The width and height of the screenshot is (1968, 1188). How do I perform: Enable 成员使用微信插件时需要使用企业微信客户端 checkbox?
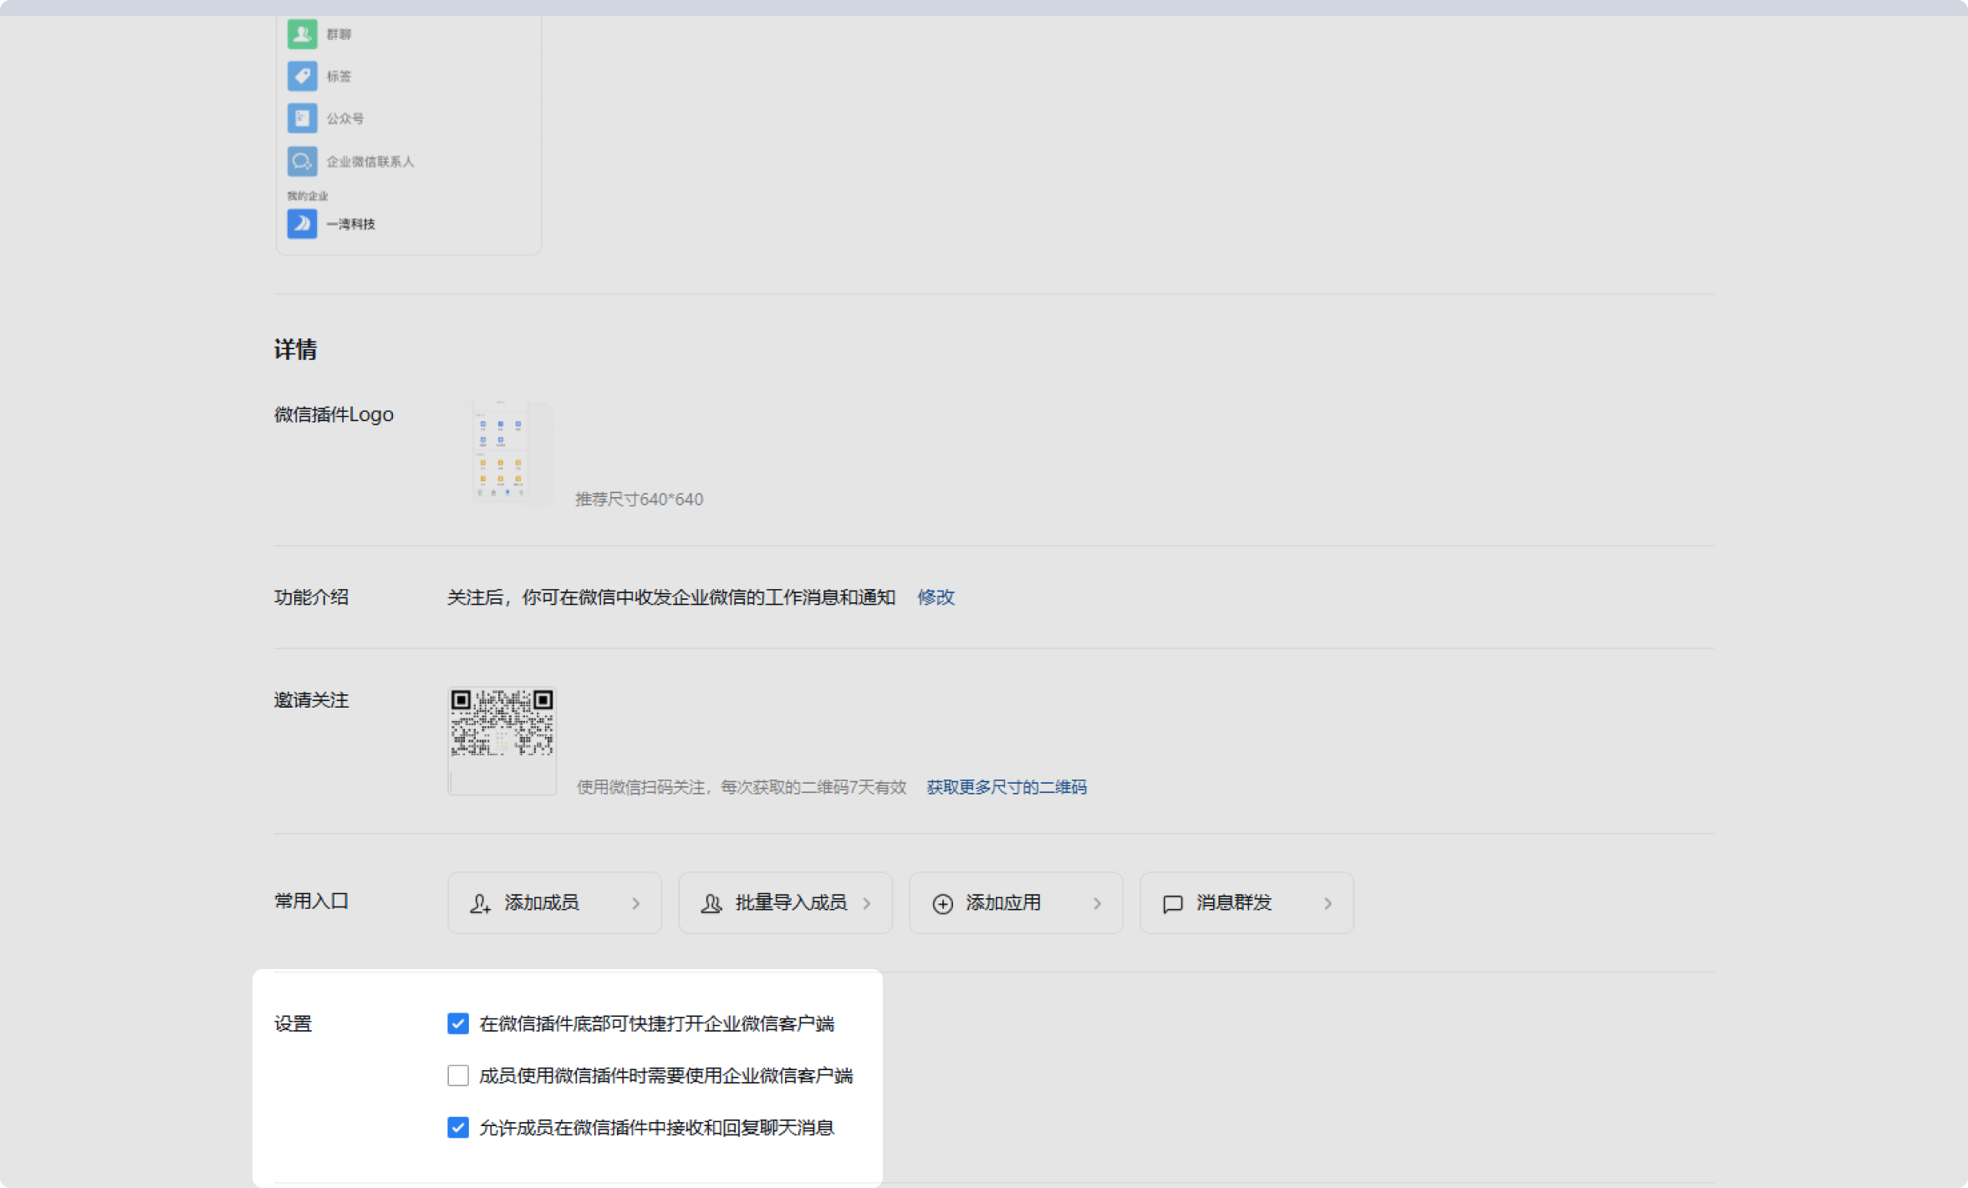pos(458,1075)
